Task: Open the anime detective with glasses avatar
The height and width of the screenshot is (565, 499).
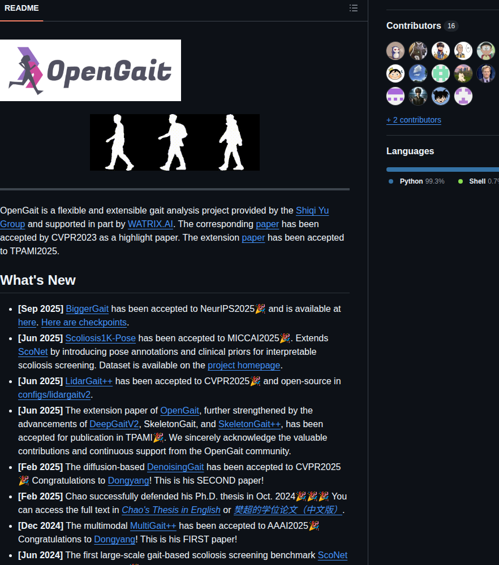Action: click(x=441, y=96)
